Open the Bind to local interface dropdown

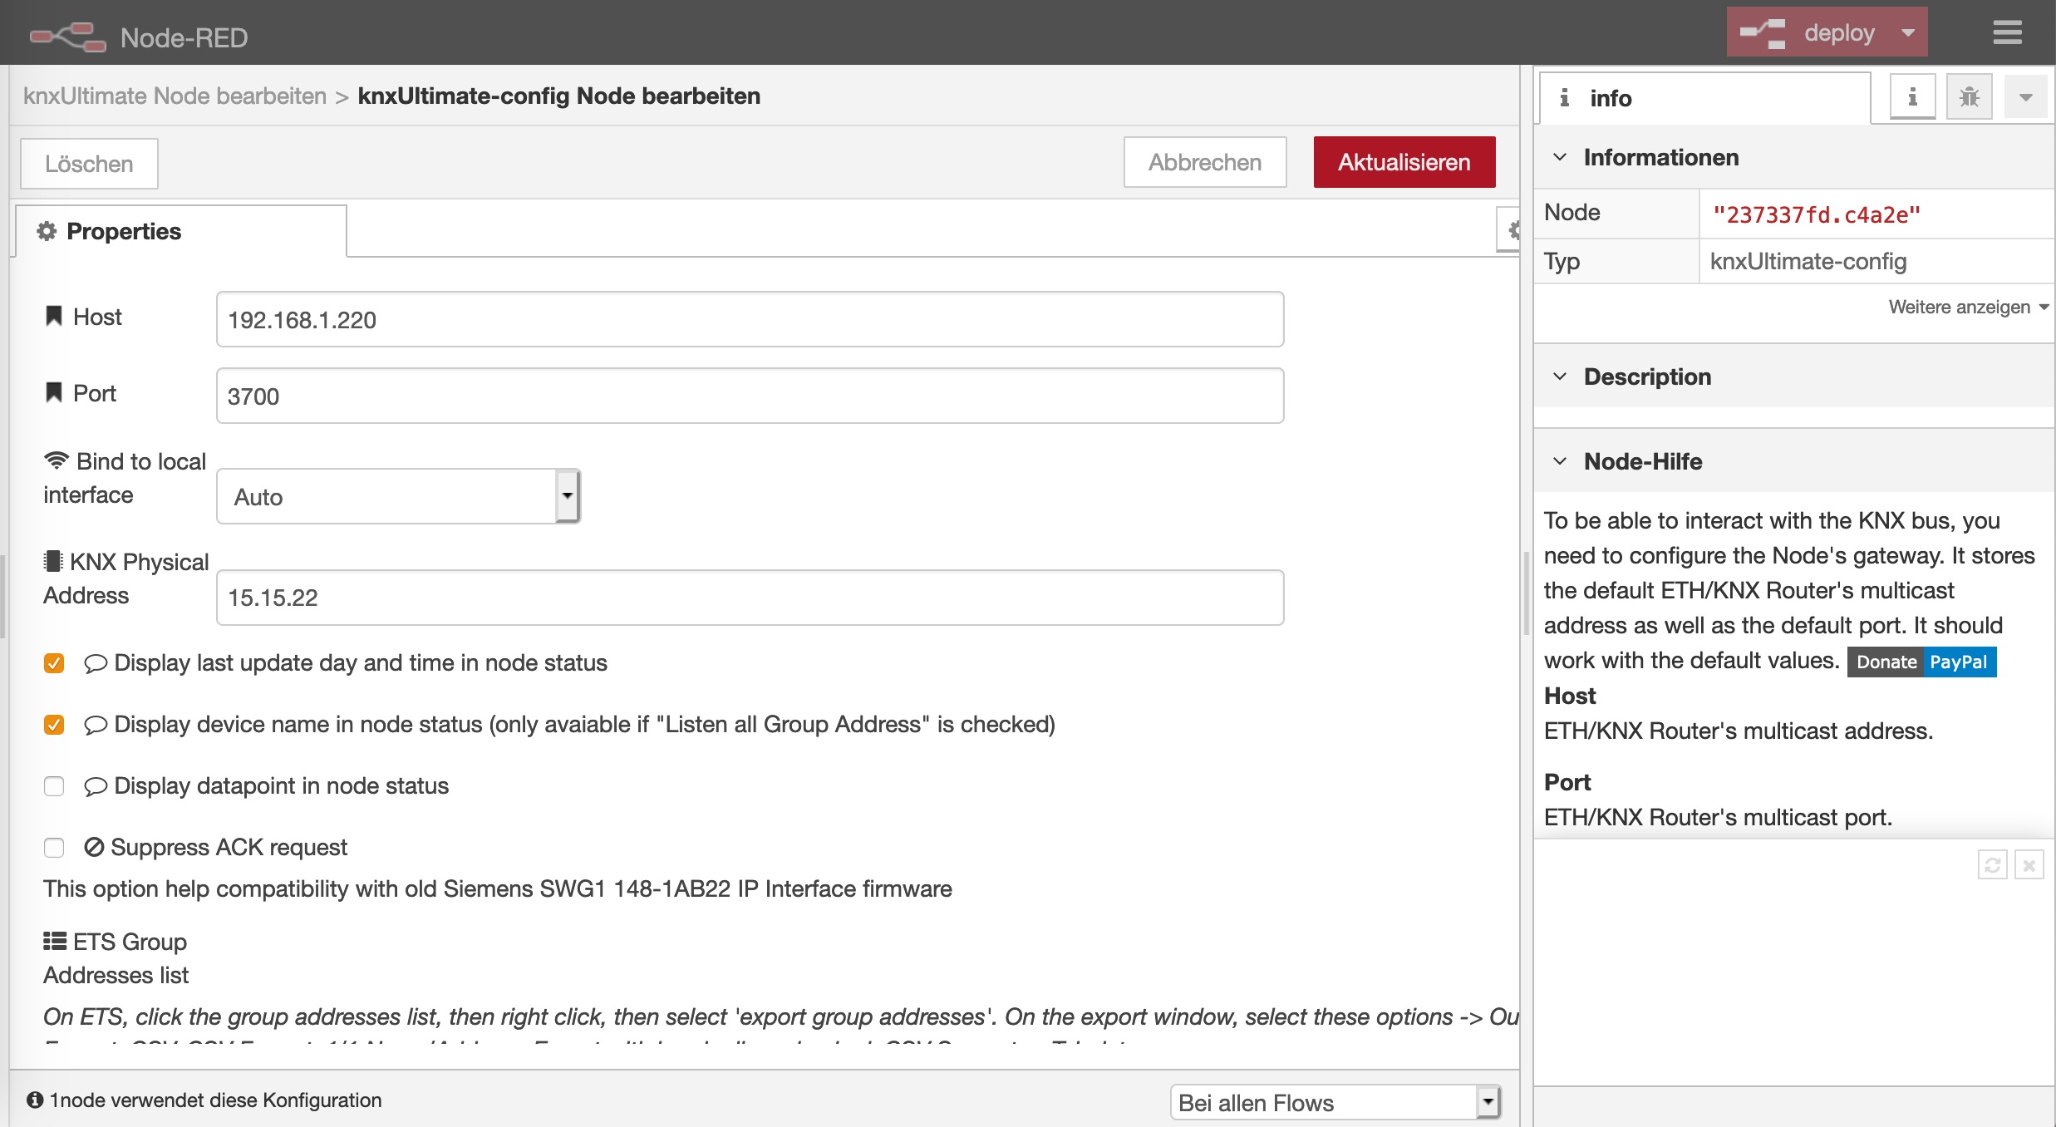398,496
